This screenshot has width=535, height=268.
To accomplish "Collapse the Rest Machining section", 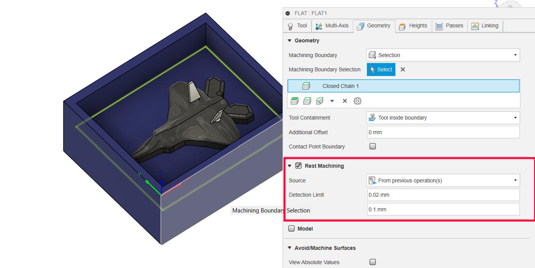I will (290, 166).
